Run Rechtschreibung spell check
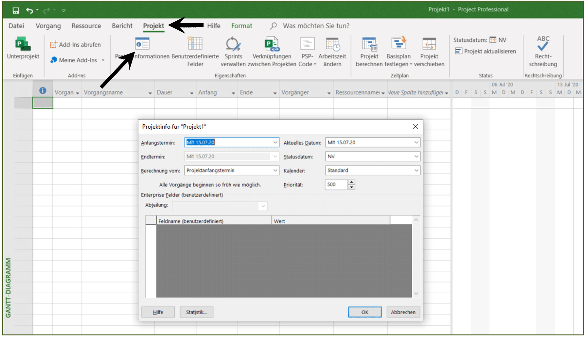This screenshot has width=585, height=337. tap(543, 52)
